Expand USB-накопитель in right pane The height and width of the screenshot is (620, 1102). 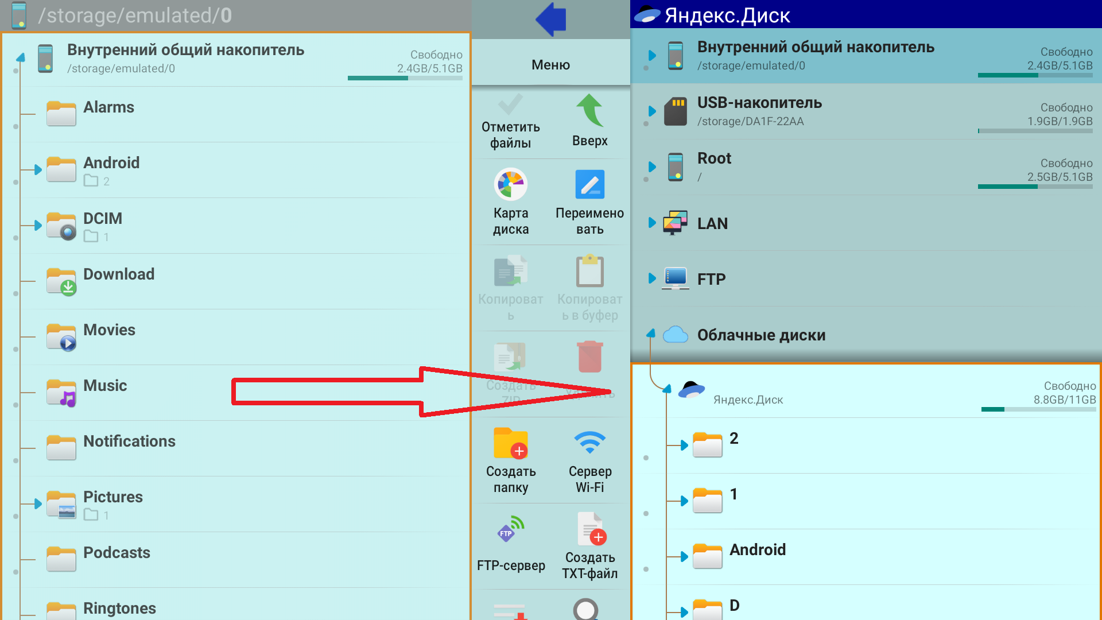652,111
